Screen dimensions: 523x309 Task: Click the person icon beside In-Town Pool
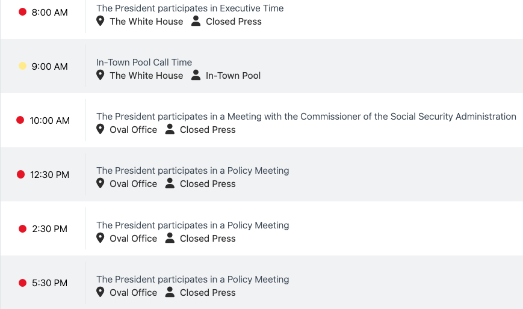pyautogui.click(x=196, y=75)
